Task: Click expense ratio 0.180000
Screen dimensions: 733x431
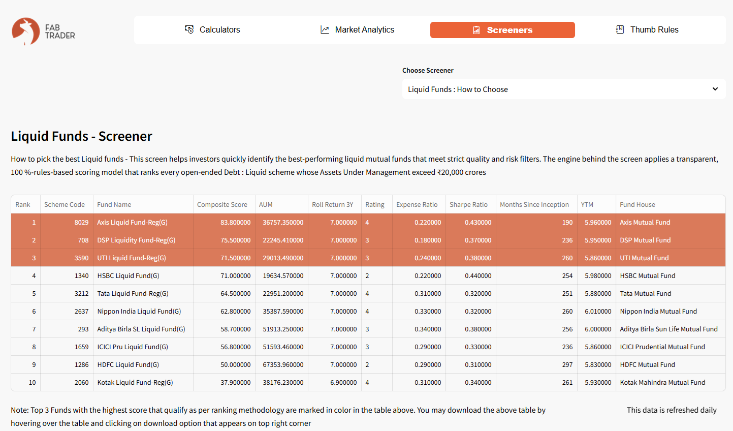Action: (x=419, y=240)
